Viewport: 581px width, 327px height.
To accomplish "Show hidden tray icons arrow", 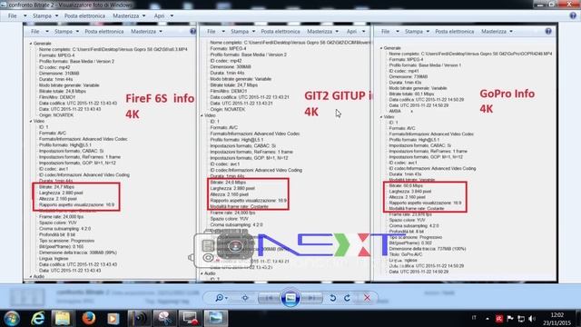I will pyautogui.click(x=487, y=319).
